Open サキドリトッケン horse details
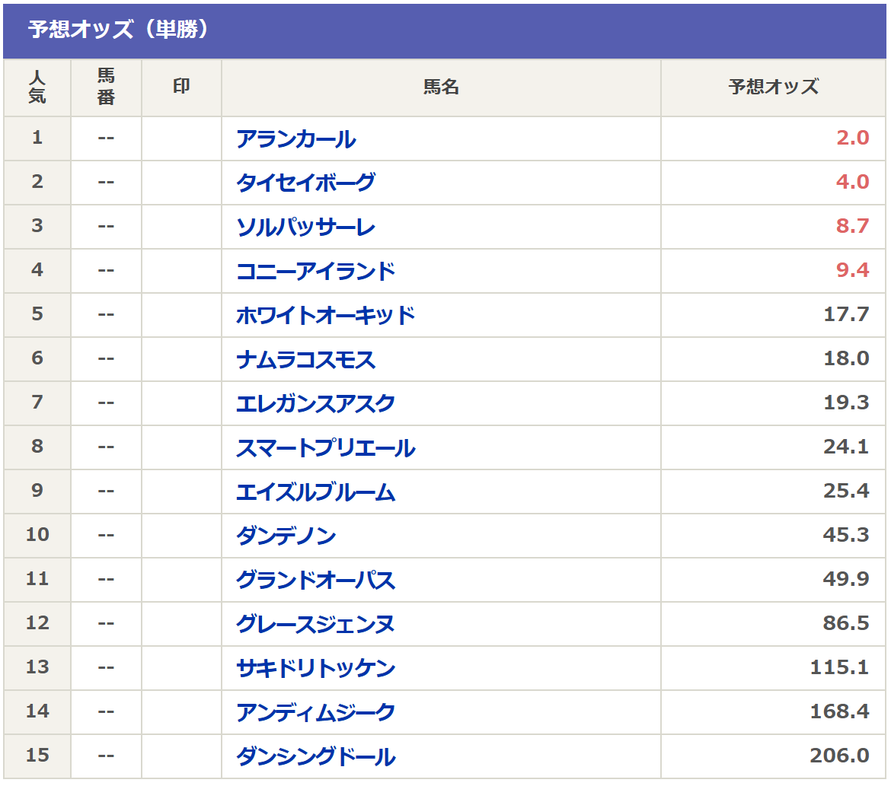891x786 pixels. click(x=315, y=668)
